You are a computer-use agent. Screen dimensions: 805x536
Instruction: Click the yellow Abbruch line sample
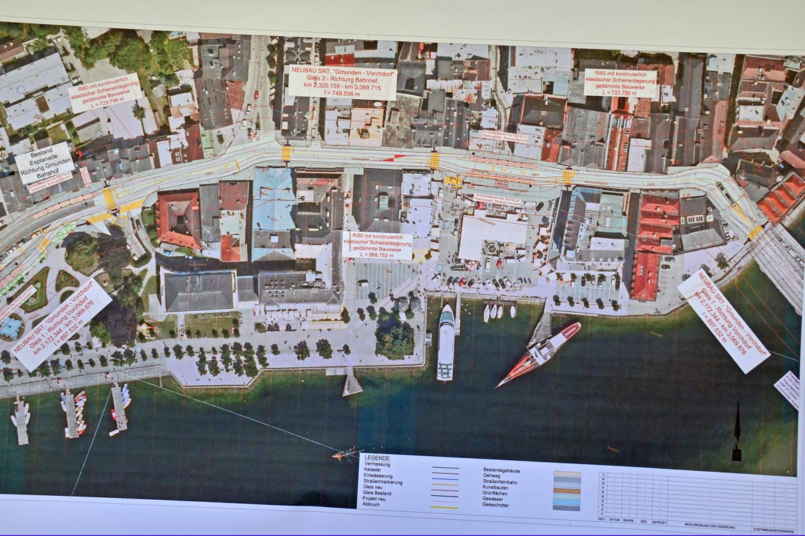point(445,507)
